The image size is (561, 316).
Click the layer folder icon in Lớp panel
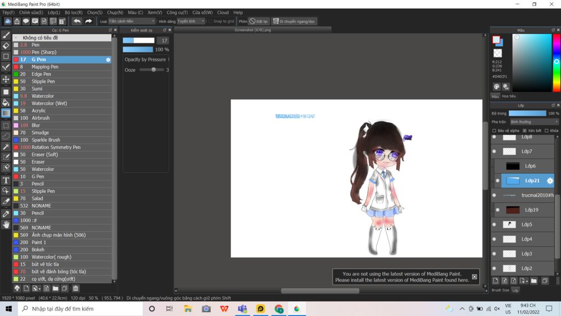(534, 281)
